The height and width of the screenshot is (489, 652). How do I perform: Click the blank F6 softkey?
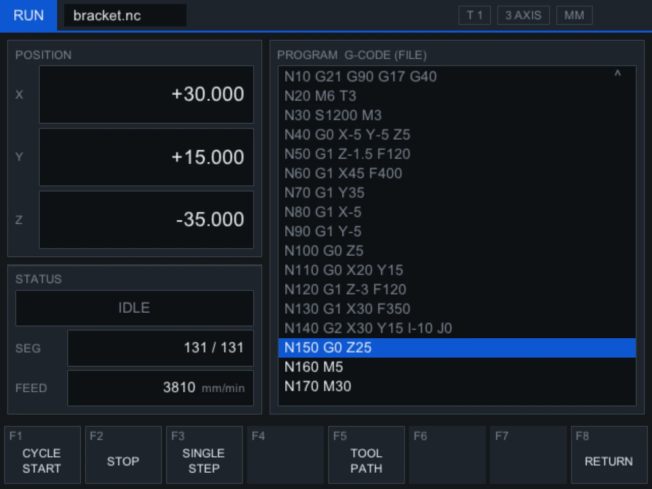447,455
